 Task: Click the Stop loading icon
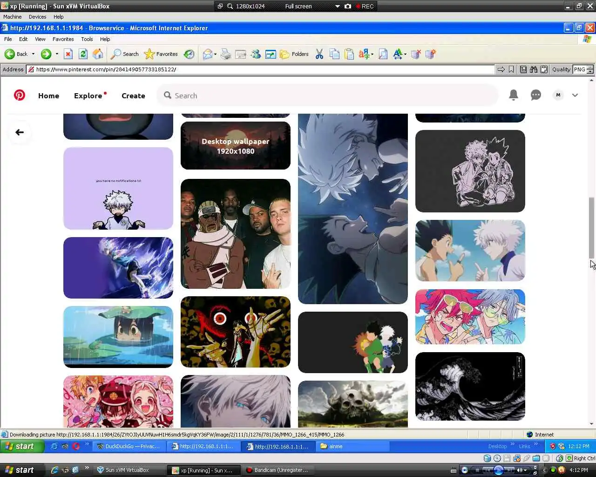pos(68,54)
